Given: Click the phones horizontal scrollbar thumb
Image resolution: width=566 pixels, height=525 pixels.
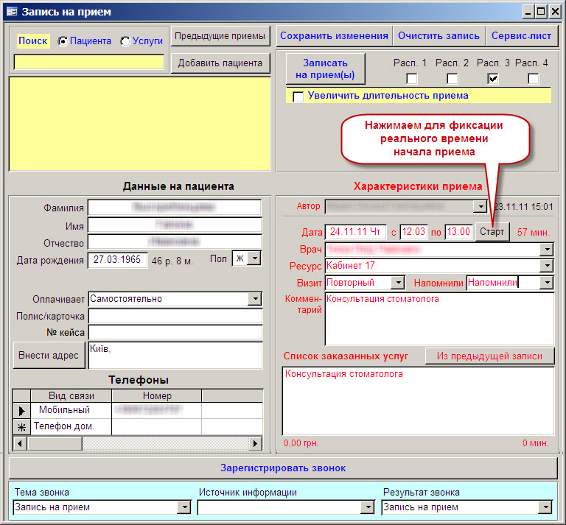Looking at the screenshot, I should (x=55, y=443).
